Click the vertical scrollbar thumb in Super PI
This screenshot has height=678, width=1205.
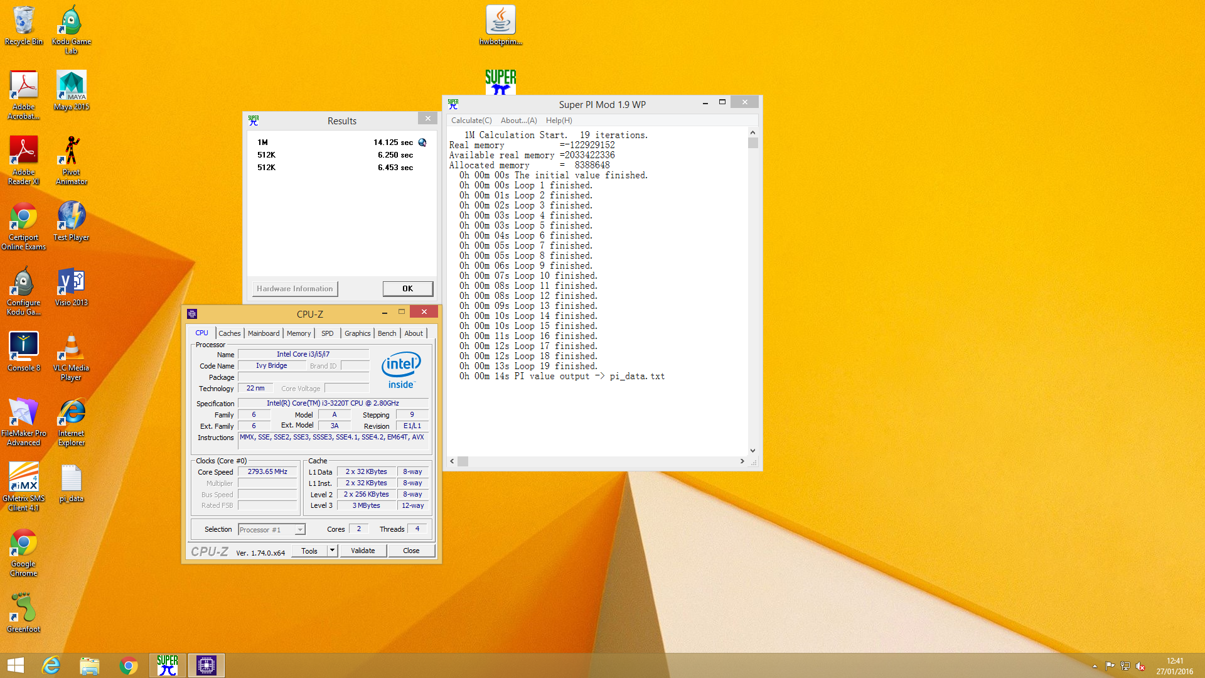[x=753, y=143]
